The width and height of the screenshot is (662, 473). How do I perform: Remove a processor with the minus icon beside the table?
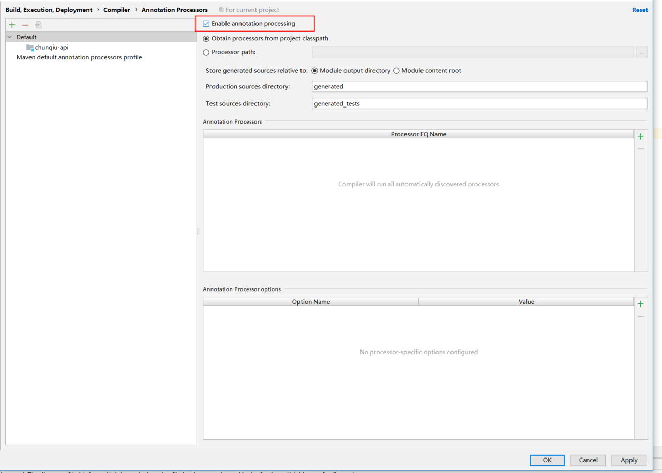(641, 149)
